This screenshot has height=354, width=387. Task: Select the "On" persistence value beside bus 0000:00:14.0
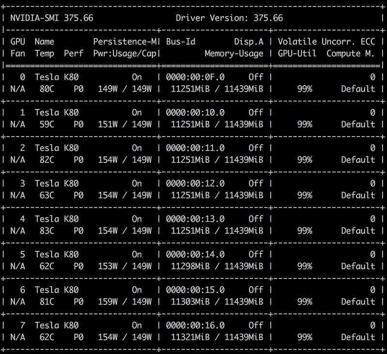pyautogui.click(x=137, y=254)
